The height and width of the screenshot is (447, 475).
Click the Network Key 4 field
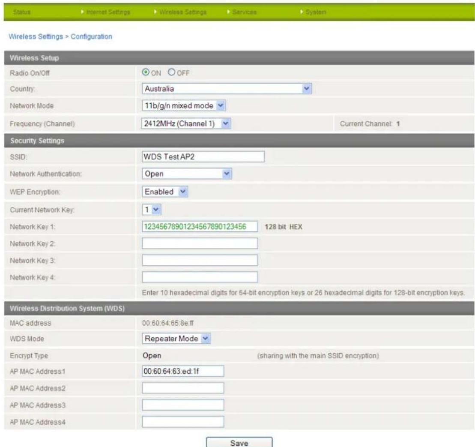200,277
